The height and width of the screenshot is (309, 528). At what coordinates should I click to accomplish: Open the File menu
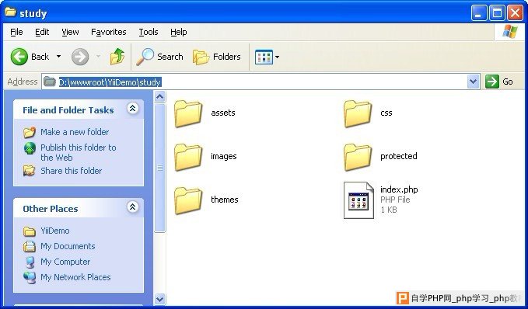click(16, 32)
